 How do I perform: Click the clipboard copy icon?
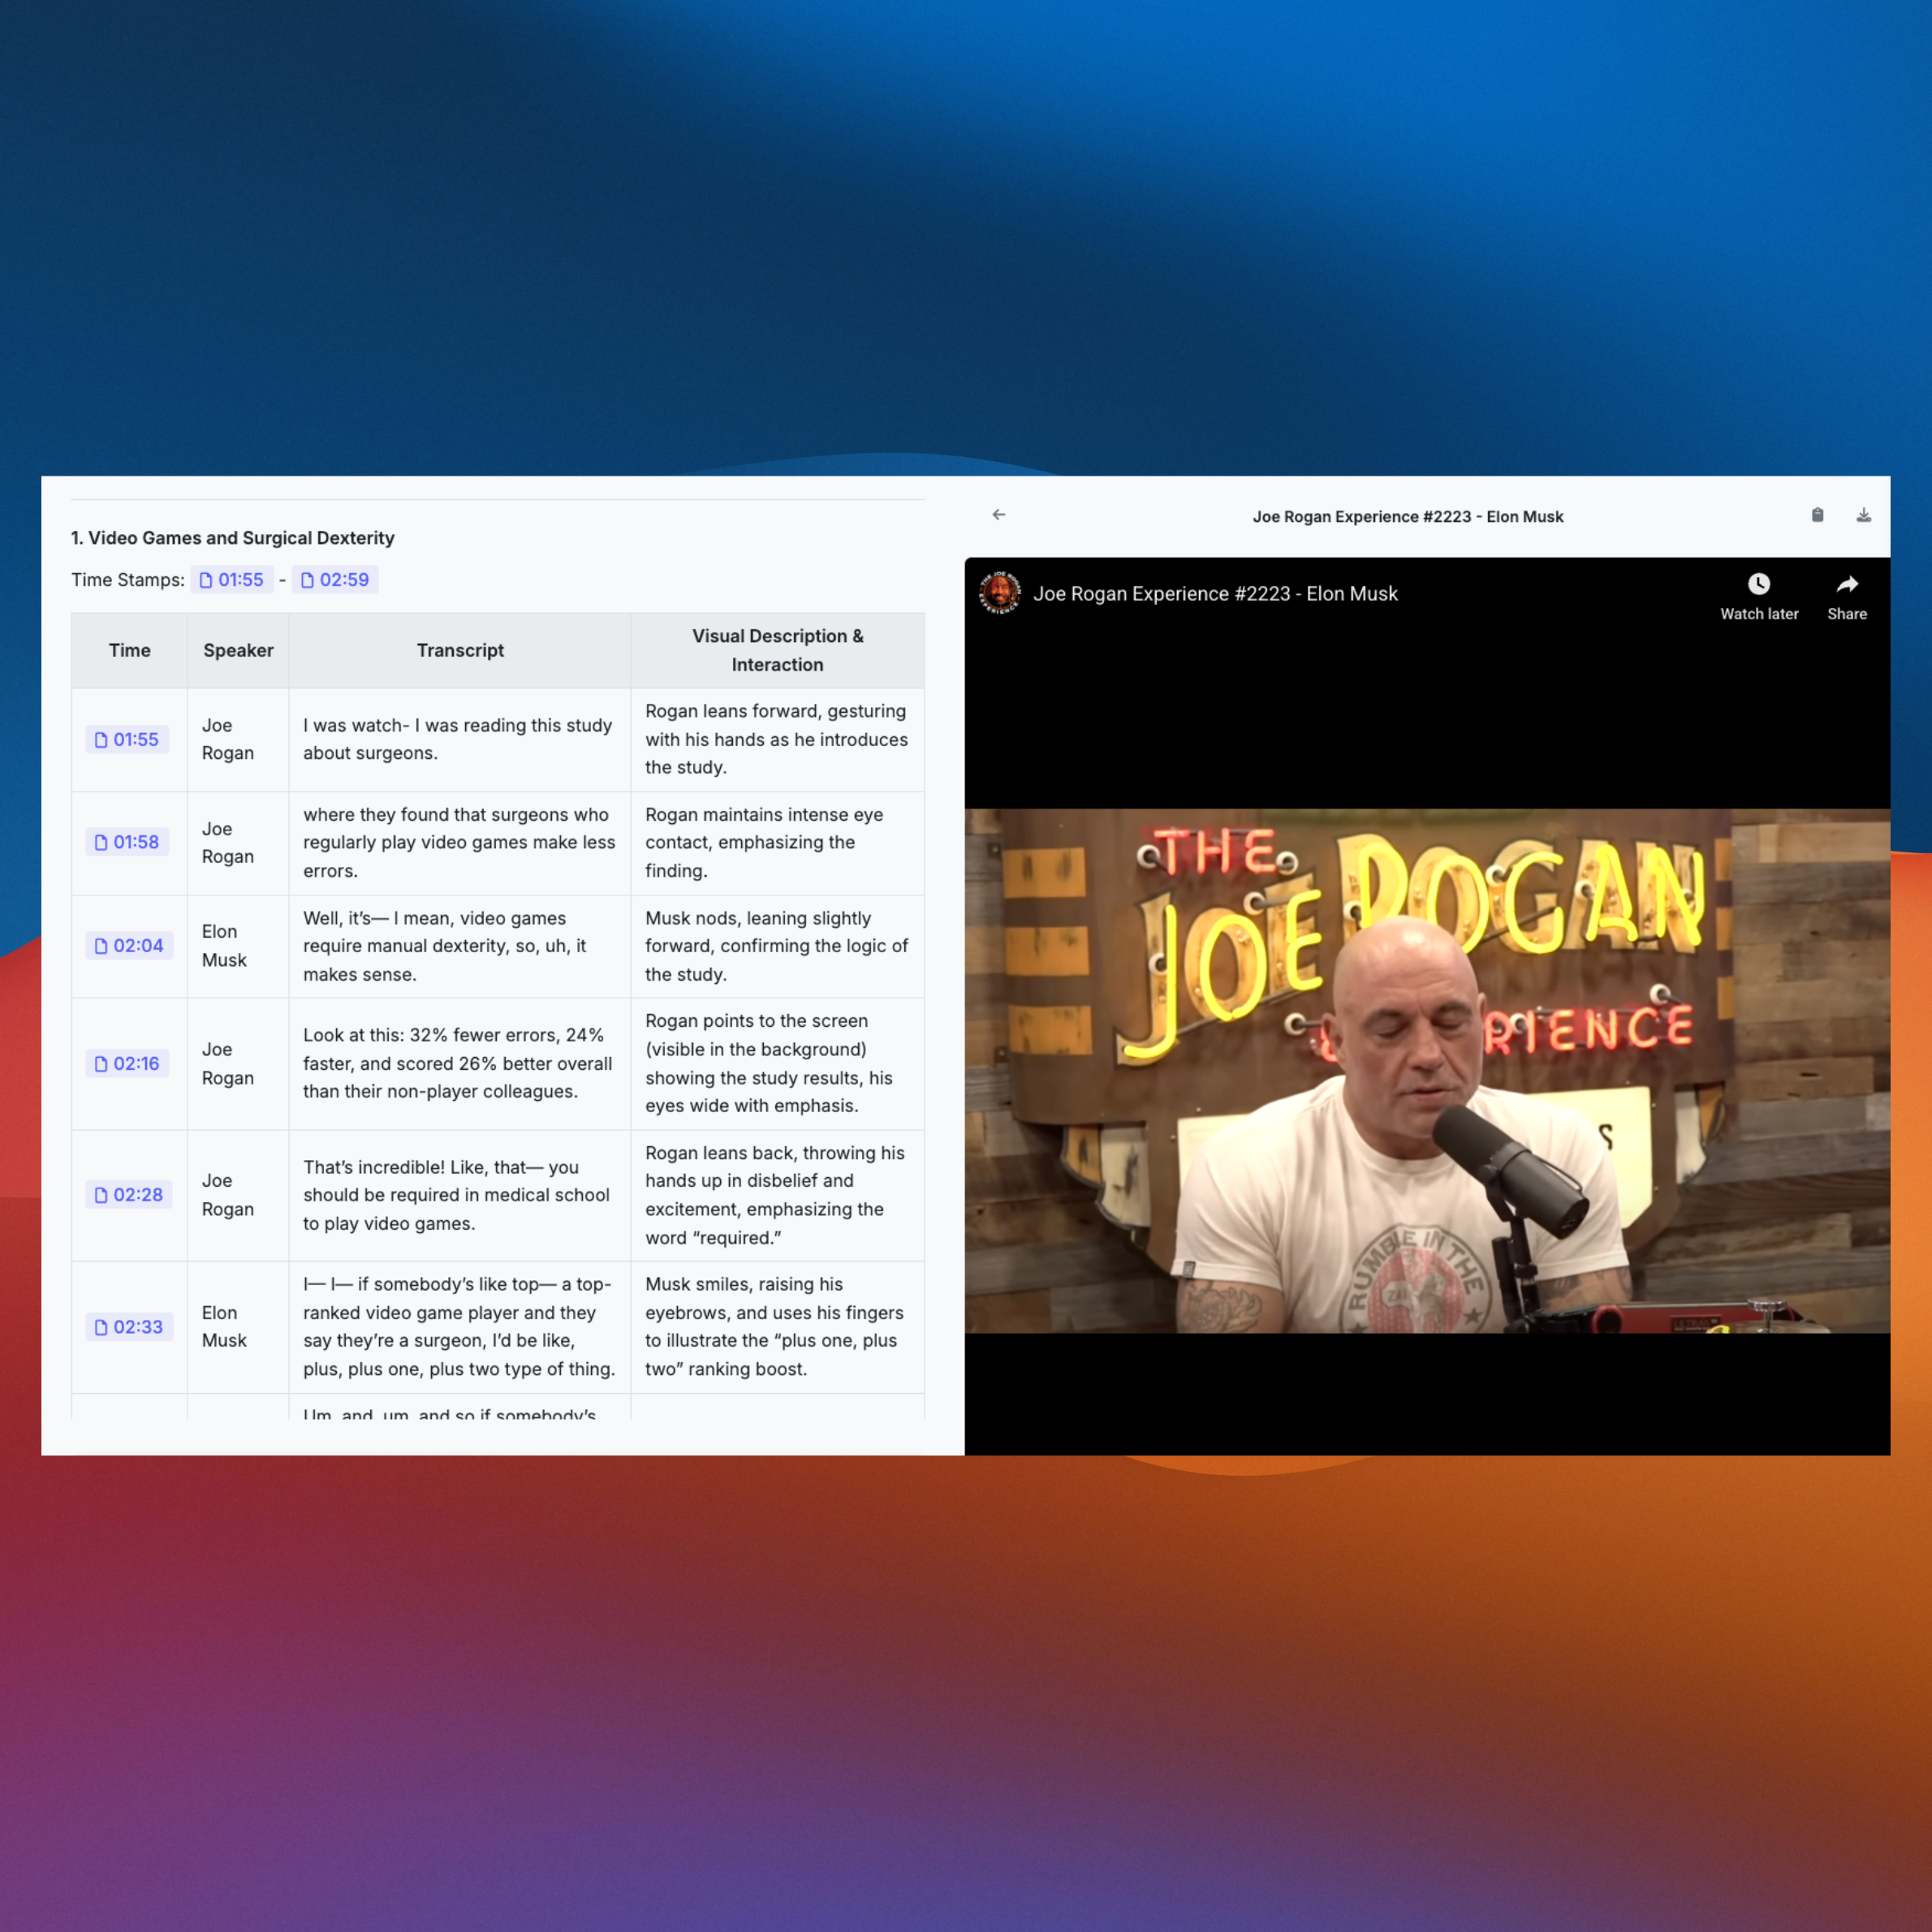tap(1817, 515)
